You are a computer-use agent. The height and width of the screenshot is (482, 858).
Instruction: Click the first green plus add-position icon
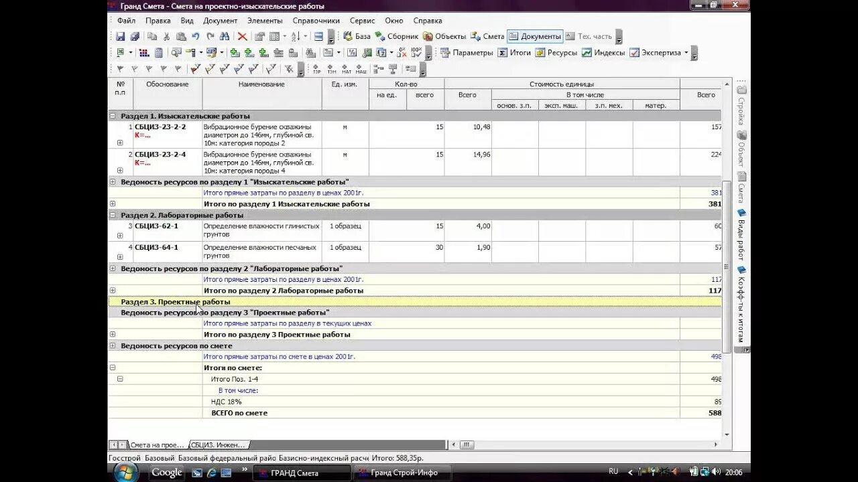pyautogui.click(x=234, y=52)
